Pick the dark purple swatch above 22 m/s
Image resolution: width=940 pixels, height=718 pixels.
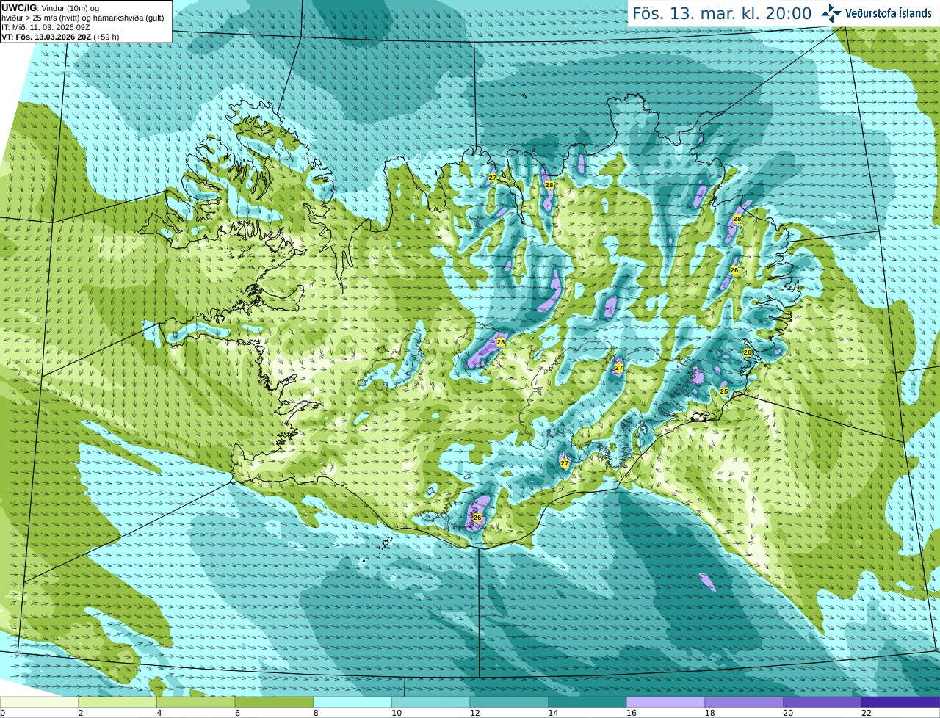point(900,703)
